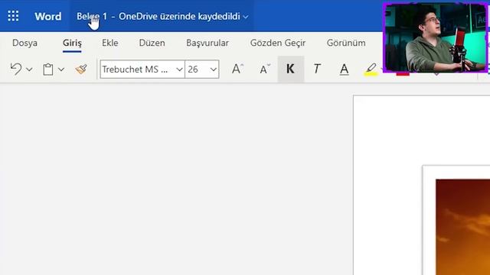Screen dimensions: 490x275
Task: Open the font name dropdown arrow
Action: tap(179, 70)
